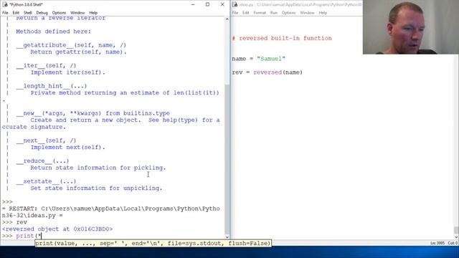Click the 'rev = reversed(name)' code line
Screen dimensions: 459x258
[x=268, y=72]
